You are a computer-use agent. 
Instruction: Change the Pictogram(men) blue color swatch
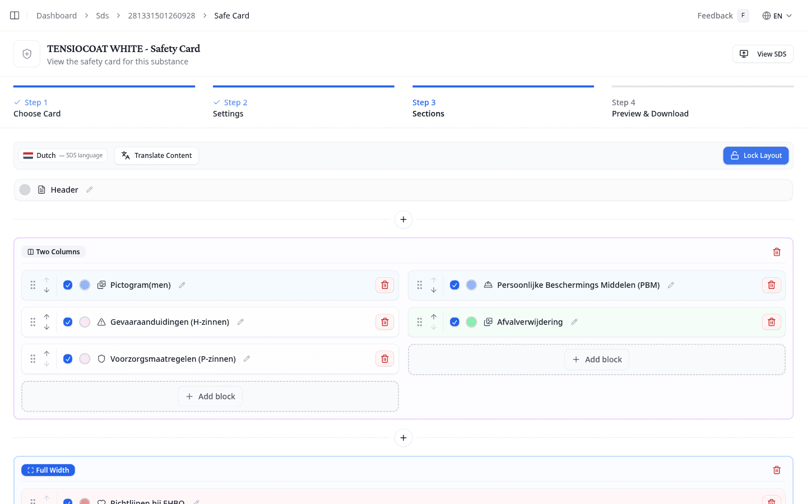85,285
